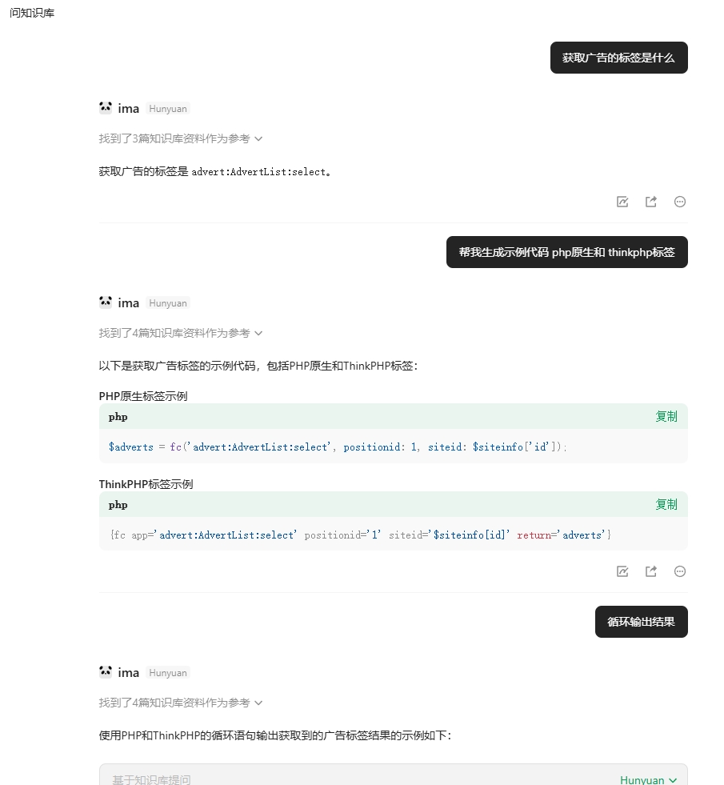Click the 基于知识库提问 input field
The width and height of the screenshot is (724, 785).
coord(350,779)
